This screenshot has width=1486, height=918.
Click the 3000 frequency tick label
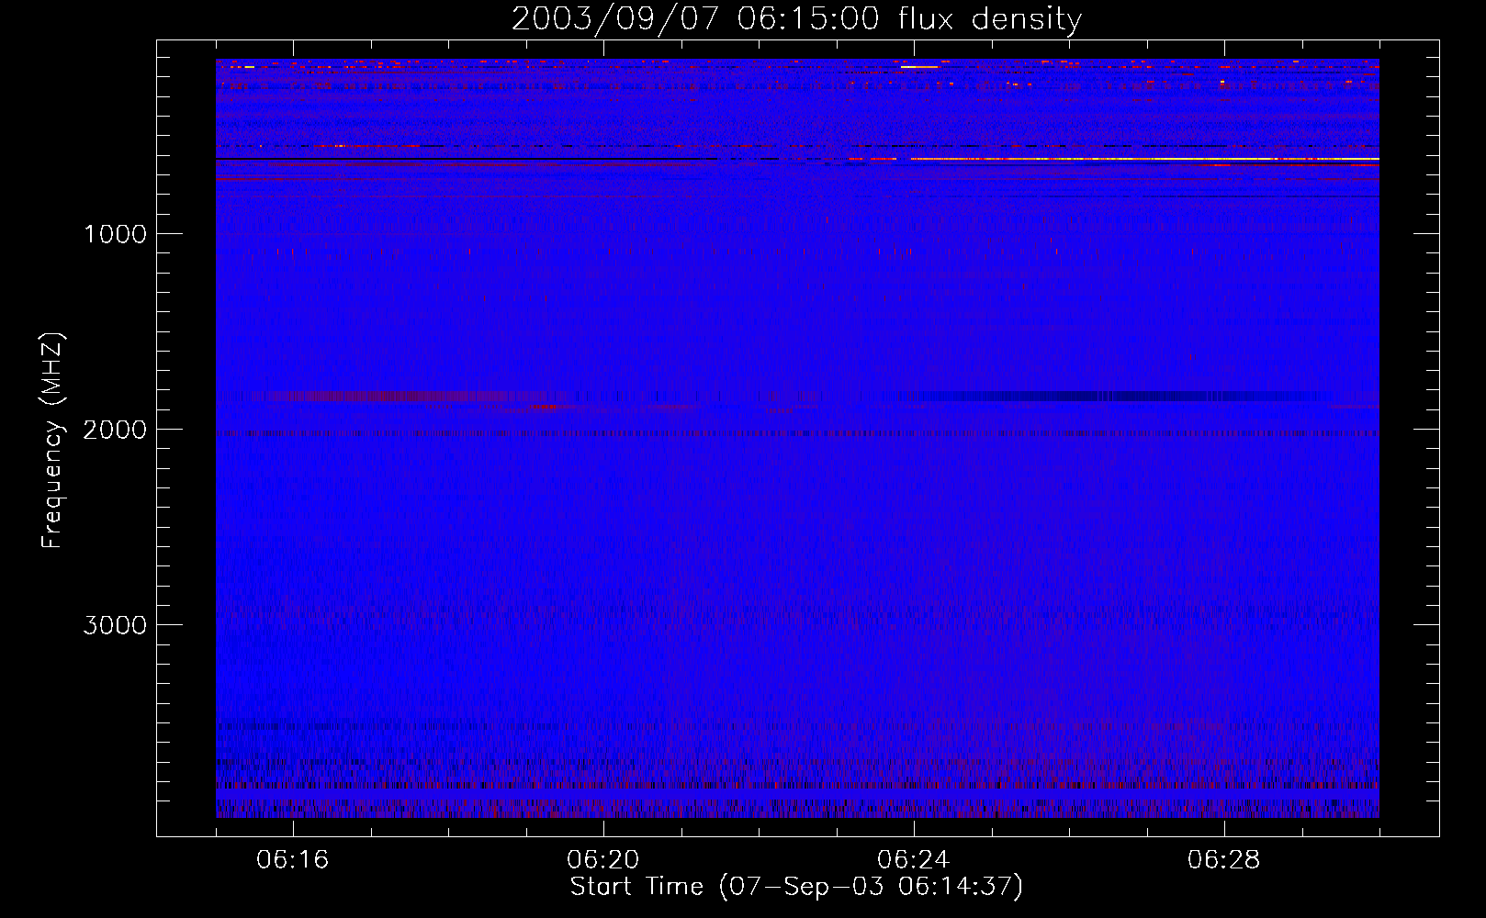[x=115, y=625]
